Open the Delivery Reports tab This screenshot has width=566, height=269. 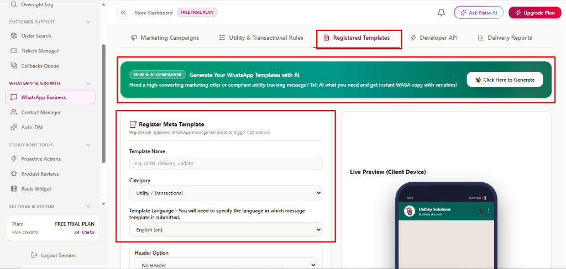[x=505, y=38]
